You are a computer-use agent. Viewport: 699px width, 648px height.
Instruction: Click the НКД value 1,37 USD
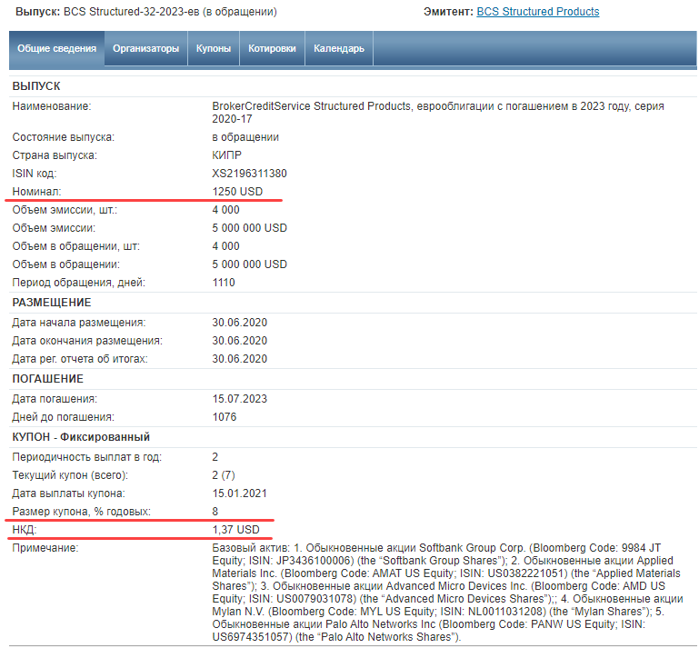(235, 530)
